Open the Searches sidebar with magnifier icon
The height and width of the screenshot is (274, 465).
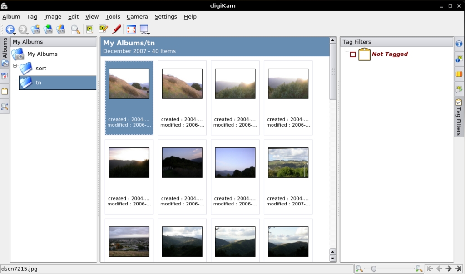[5, 107]
